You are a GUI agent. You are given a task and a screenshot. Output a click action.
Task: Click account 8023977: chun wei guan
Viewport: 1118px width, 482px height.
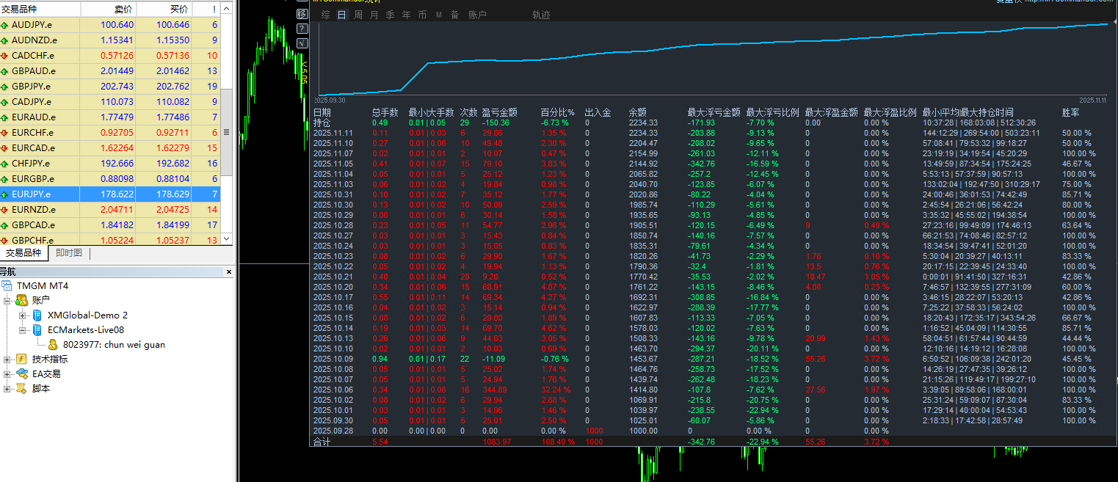[114, 344]
